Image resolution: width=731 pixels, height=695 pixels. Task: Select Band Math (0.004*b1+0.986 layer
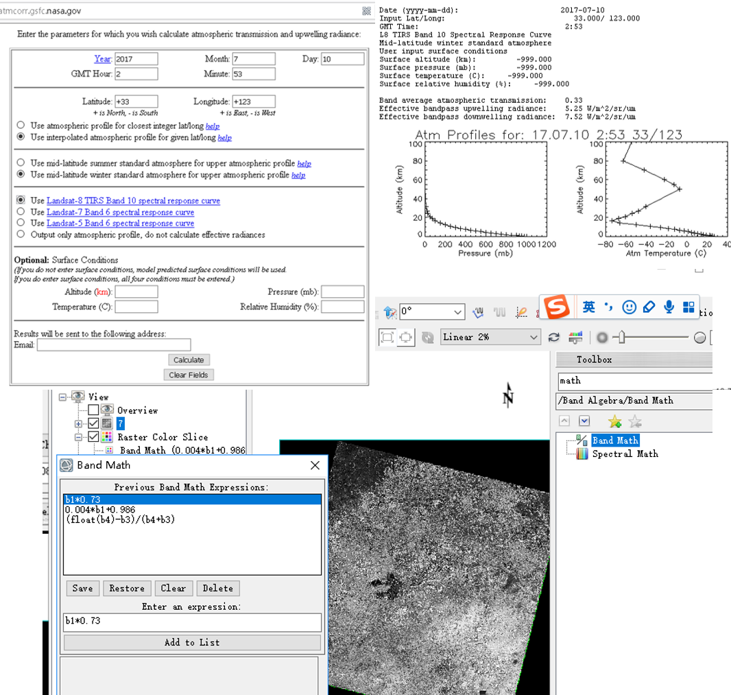pyautogui.click(x=182, y=450)
